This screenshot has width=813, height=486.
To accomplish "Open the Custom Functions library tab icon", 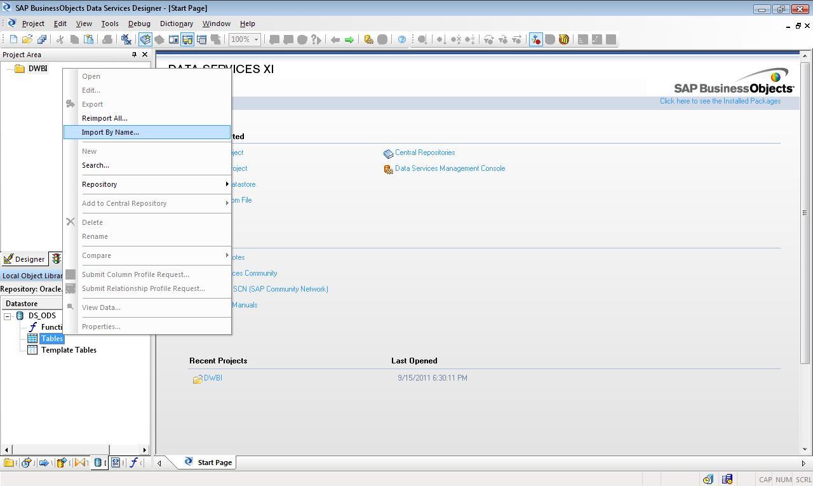I will pyautogui.click(x=134, y=462).
